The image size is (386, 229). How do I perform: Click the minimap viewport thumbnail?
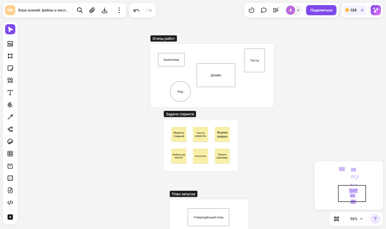pos(352,194)
